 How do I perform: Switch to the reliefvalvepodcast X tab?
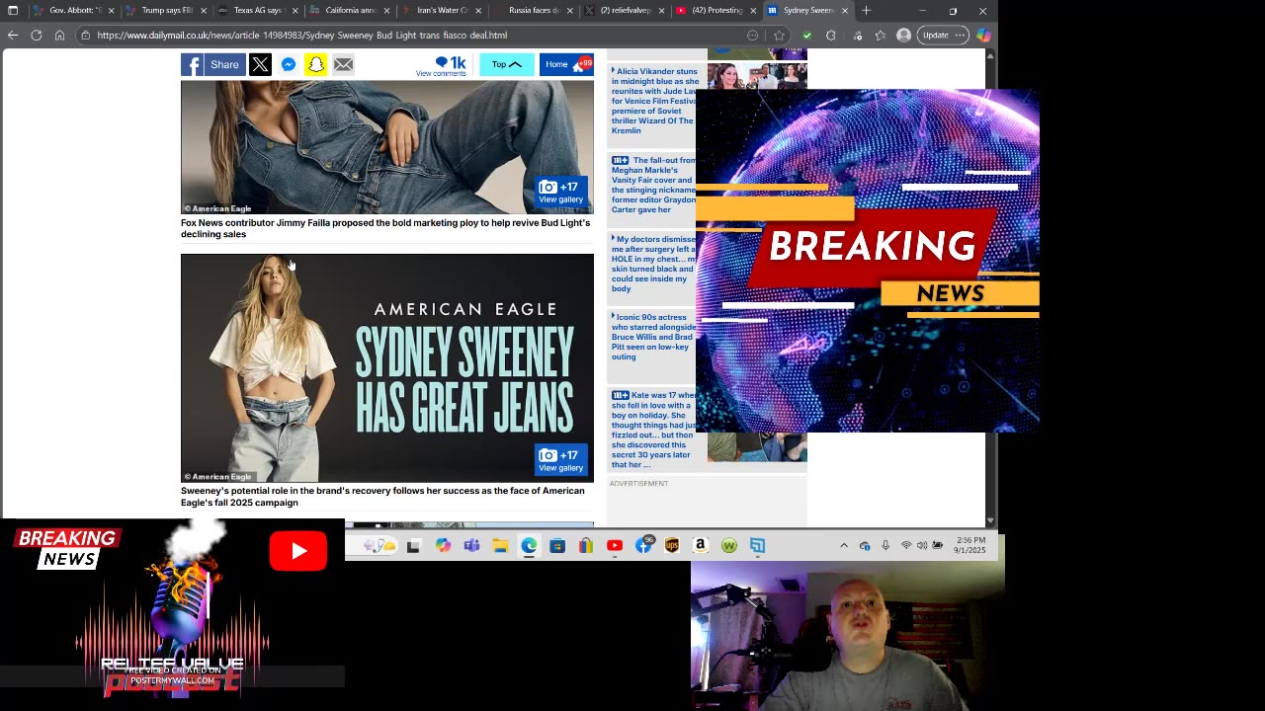pyautogui.click(x=625, y=11)
